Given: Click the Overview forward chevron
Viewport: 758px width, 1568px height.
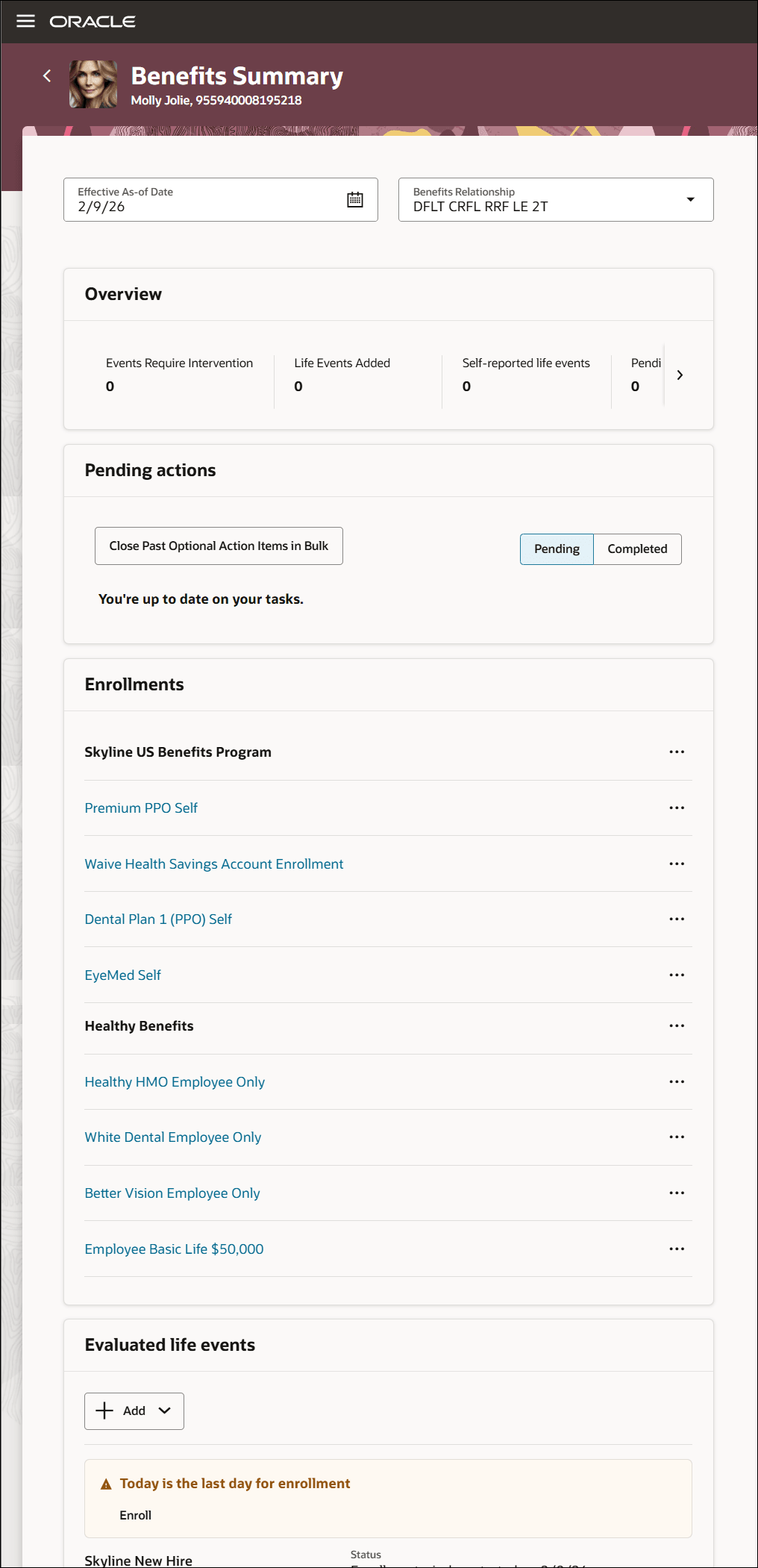Looking at the screenshot, I should [680, 375].
